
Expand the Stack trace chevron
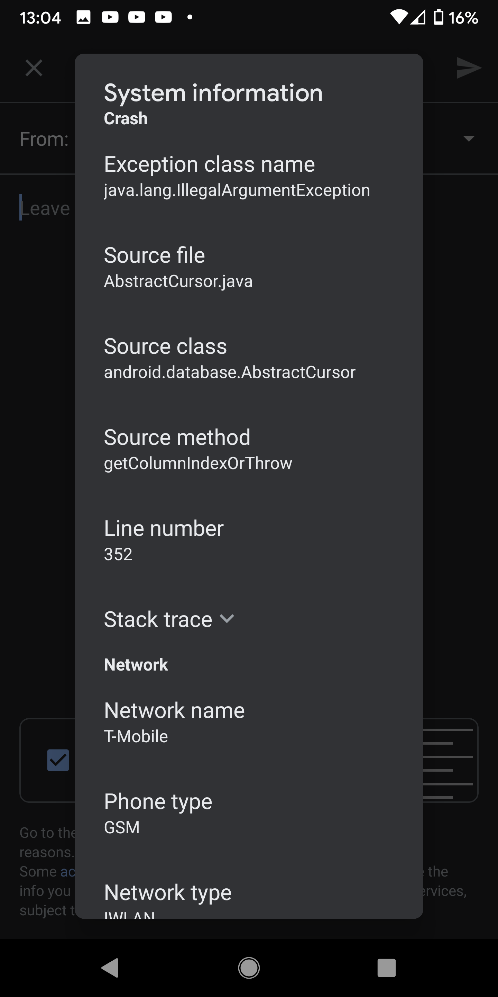point(227,619)
